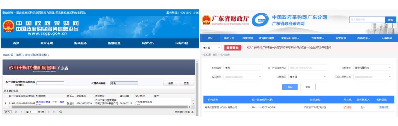Open 政府购买服务 on the Guangdong site nav
This screenshot has width=398, height=126.
267,38
